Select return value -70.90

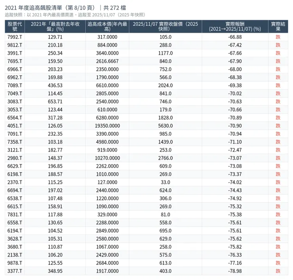click(x=235, y=126)
